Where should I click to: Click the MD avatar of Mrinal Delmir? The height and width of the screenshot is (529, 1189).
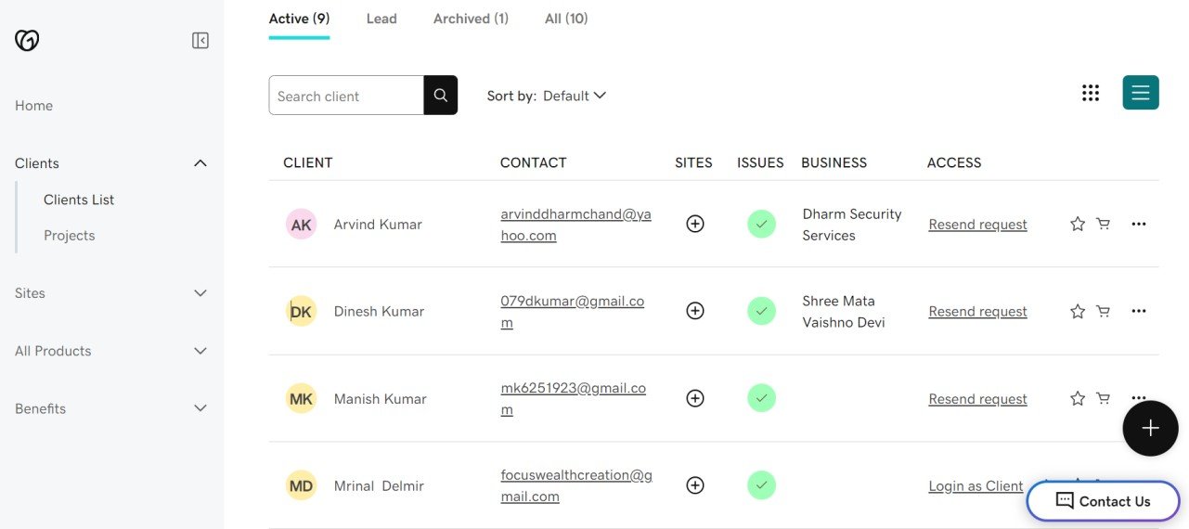coord(301,486)
